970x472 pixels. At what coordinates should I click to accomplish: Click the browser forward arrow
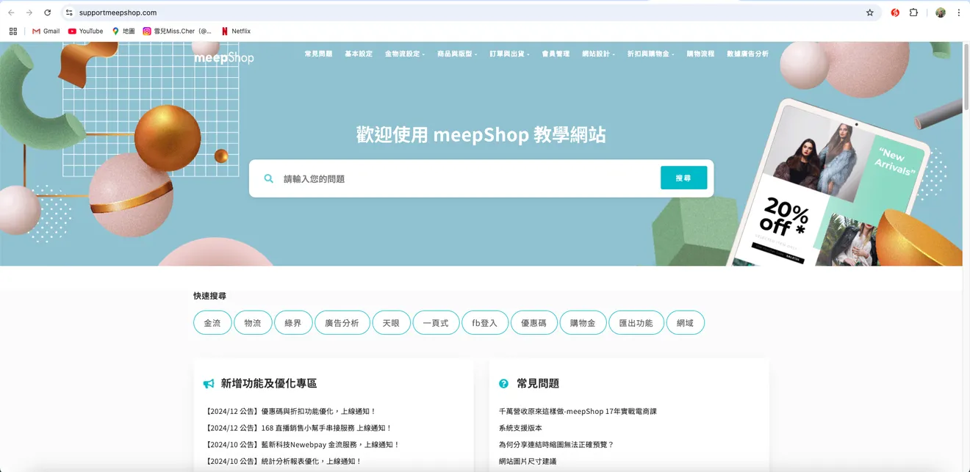(29, 12)
